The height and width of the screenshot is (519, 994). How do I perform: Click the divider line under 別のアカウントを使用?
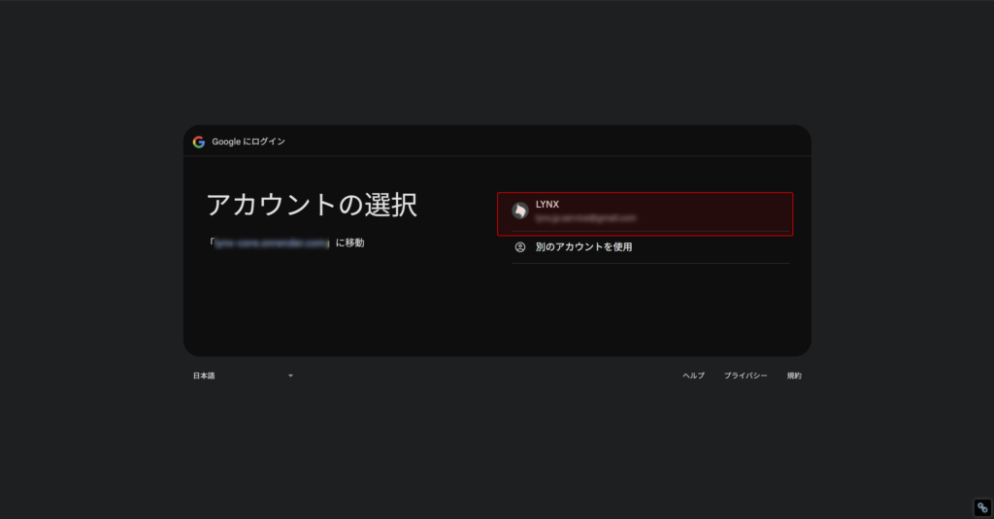click(x=650, y=263)
